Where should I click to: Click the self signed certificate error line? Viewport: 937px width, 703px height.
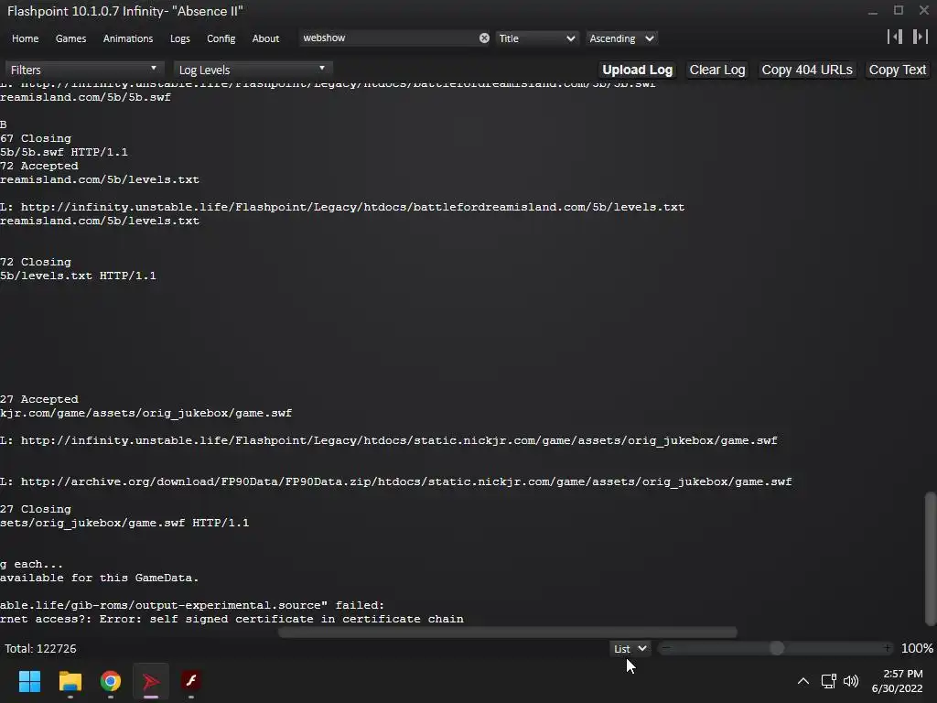point(232,620)
